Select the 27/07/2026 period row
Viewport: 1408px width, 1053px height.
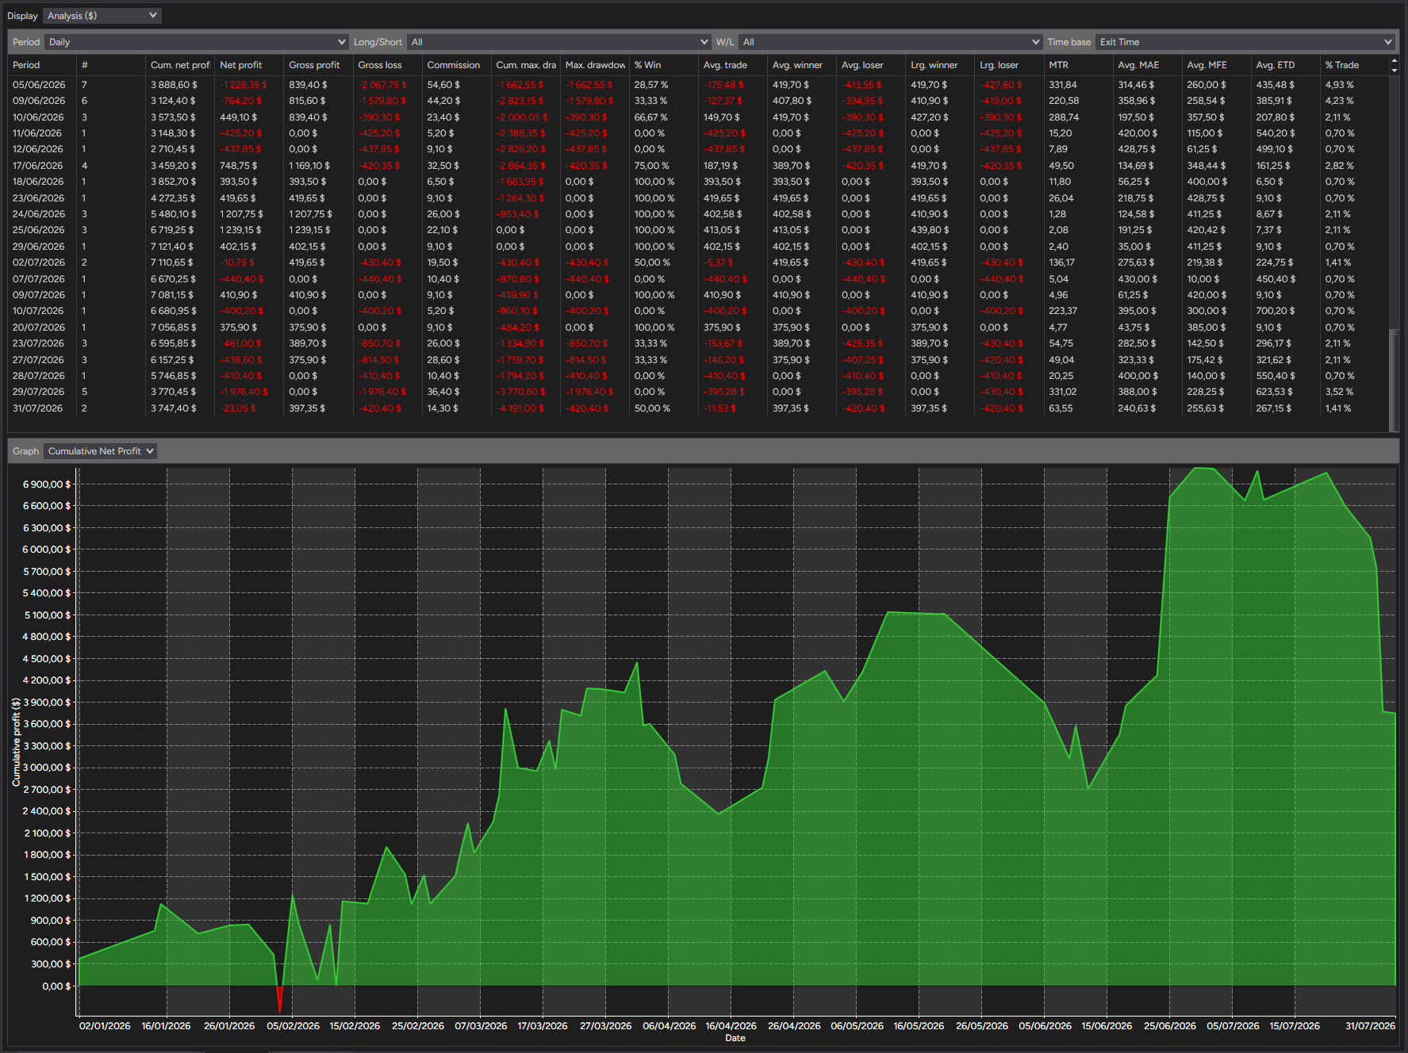pos(698,360)
